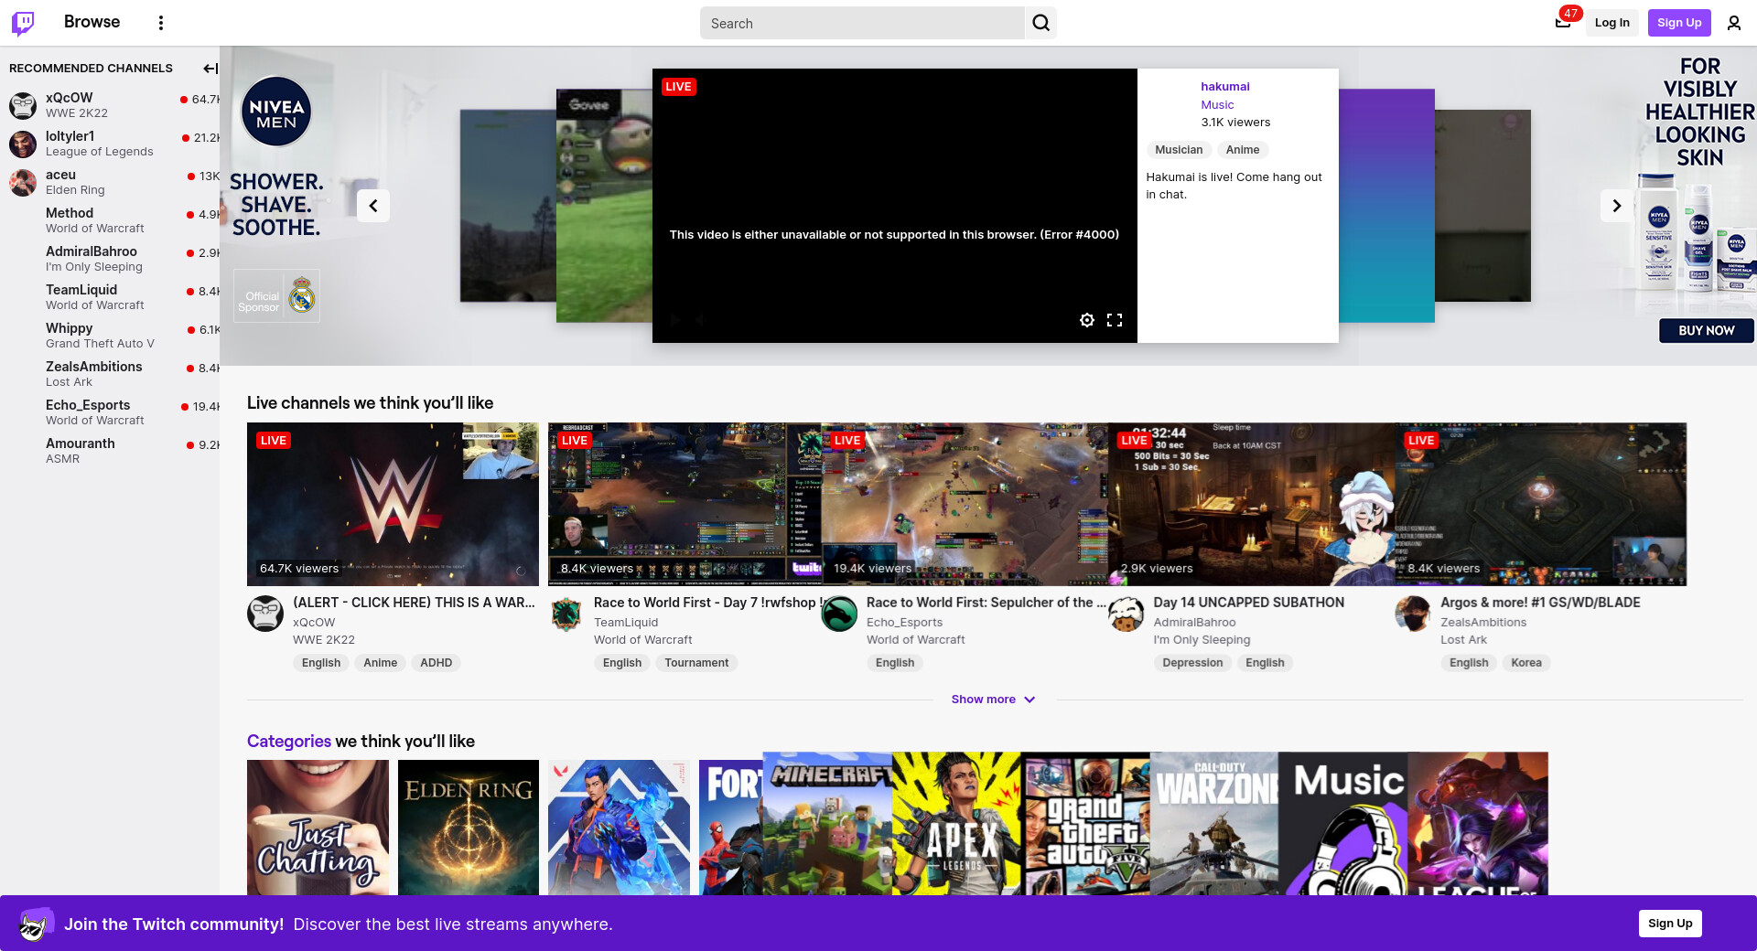Open the notifications inbox with 47 badge
This screenshot has width=1757, height=951.
[x=1563, y=23]
